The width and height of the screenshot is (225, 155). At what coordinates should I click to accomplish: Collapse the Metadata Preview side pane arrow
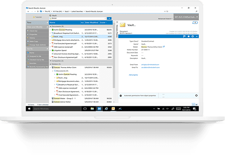117,22
